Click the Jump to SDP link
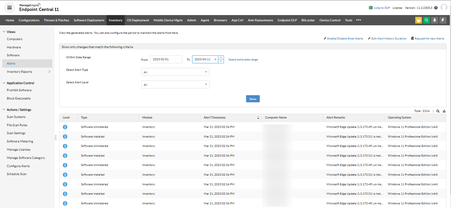Screen dimensions: 451x208 (x=382, y=8)
